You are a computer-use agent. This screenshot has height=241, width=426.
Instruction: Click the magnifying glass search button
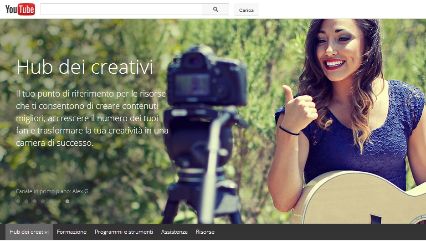[216, 9]
